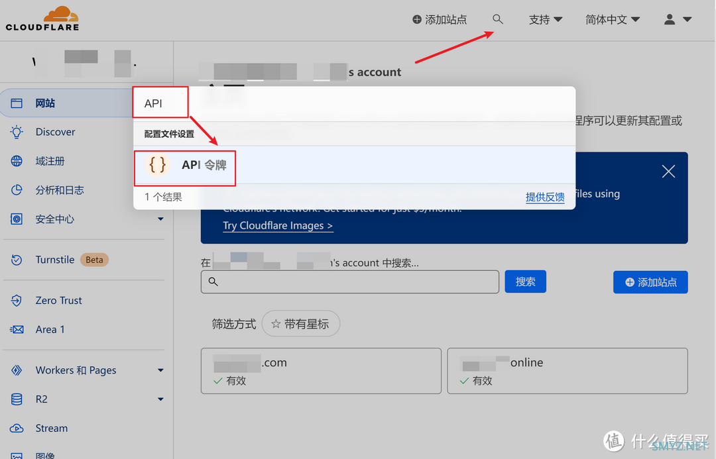Expand the account dropdown arrow
Viewport: 716px width, 459px height.
coord(687,20)
